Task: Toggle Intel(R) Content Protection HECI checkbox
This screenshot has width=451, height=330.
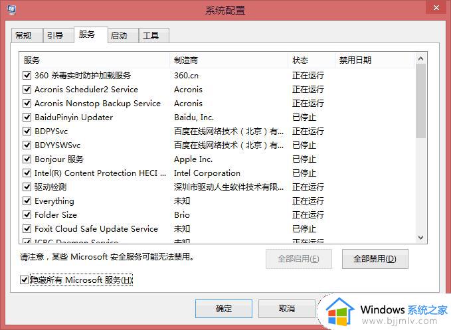Action: click(27, 173)
